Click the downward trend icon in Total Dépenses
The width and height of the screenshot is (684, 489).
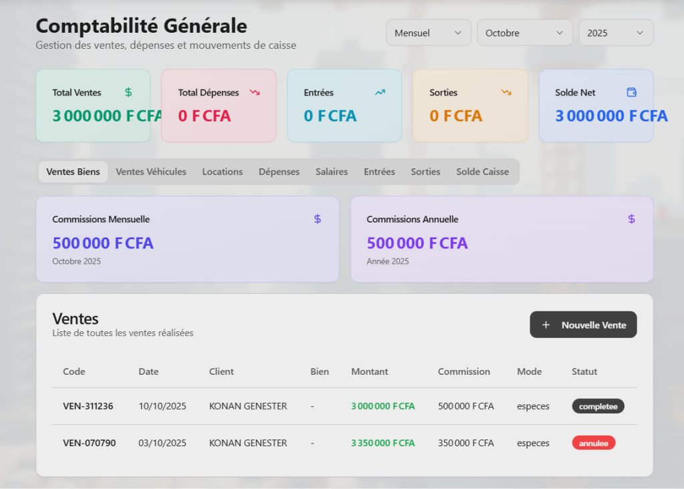coord(254,92)
